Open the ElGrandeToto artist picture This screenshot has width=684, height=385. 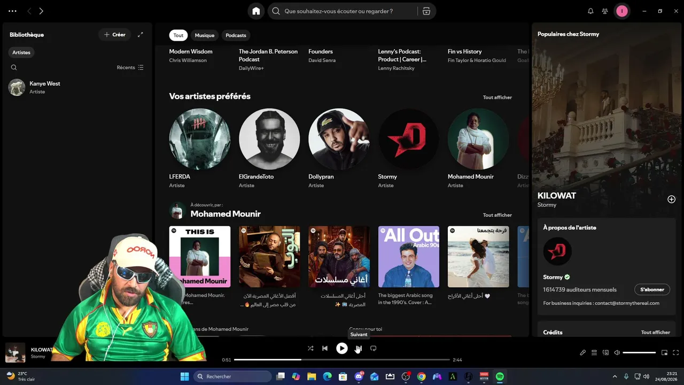(x=269, y=139)
